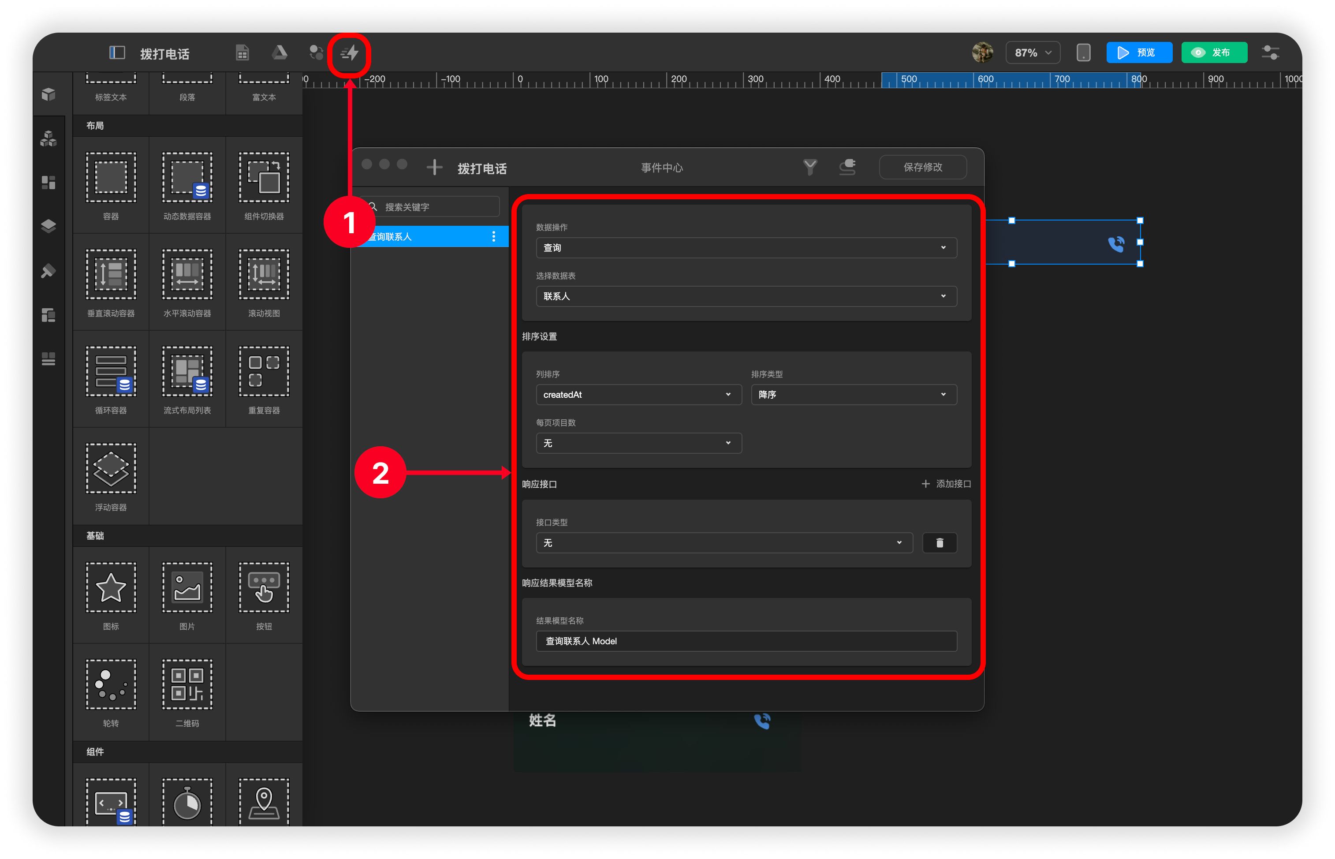Expand the 选择数据表 dropdown showing 联系人
The width and height of the screenshot is (1335, 859).
tap(746, 296)
